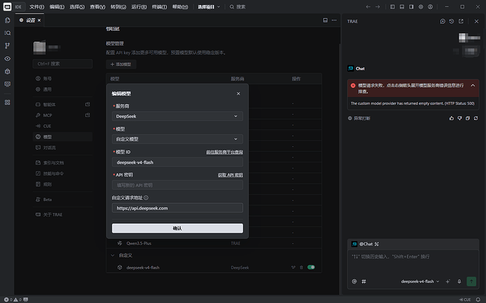Focus the 自定义请求地址 URL field

[x=177, y=208]
